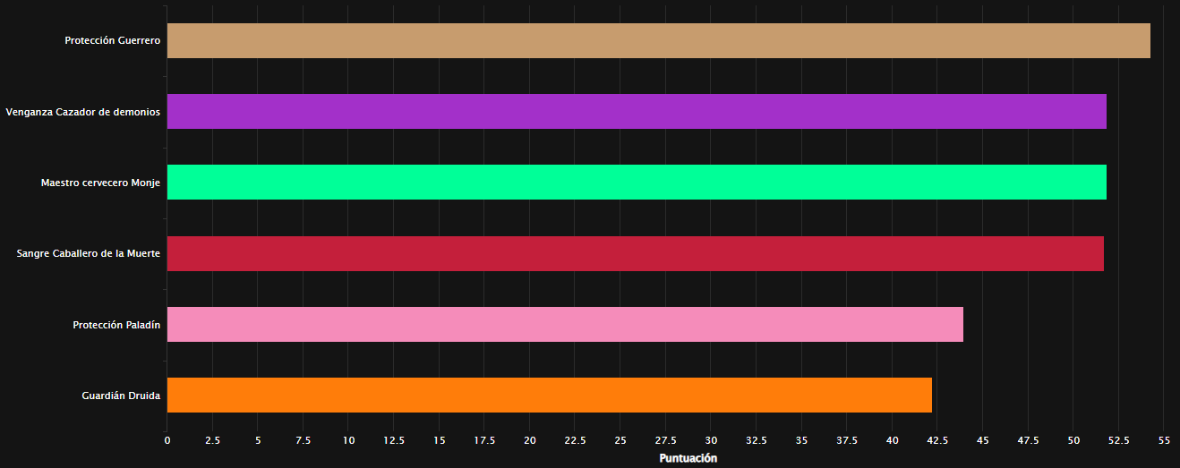The image size is (1180, 468).
Task: Click the 0 tick label on the x-axis
Action: point(167,440)
